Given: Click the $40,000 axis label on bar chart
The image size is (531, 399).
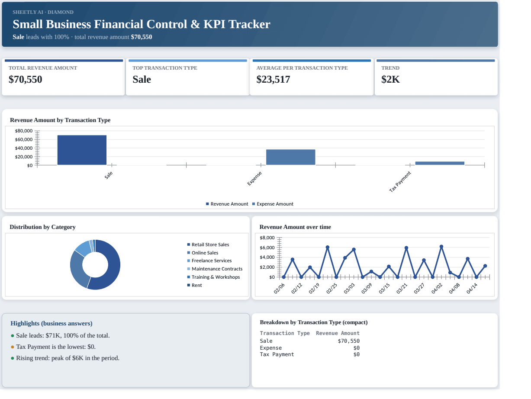Looking at the screenshot, I should pyautogui.click(x=24, y=148).
